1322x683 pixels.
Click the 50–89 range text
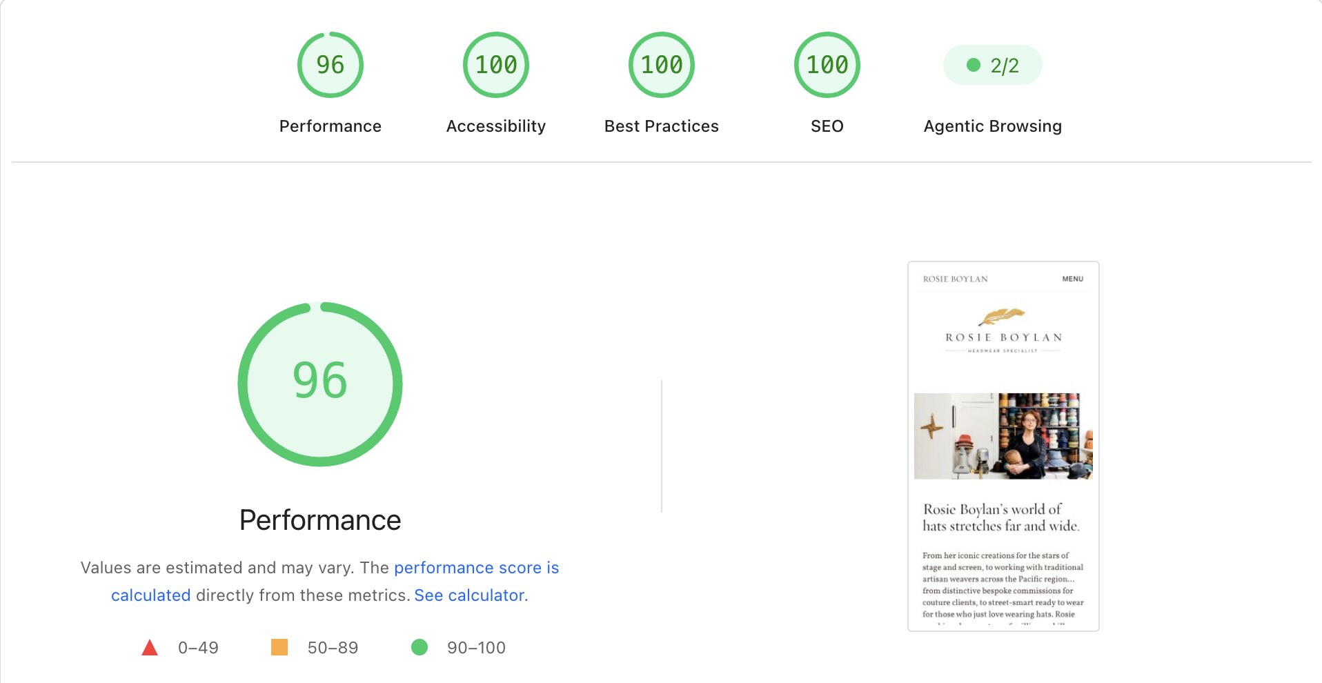(x=333, y=648)
